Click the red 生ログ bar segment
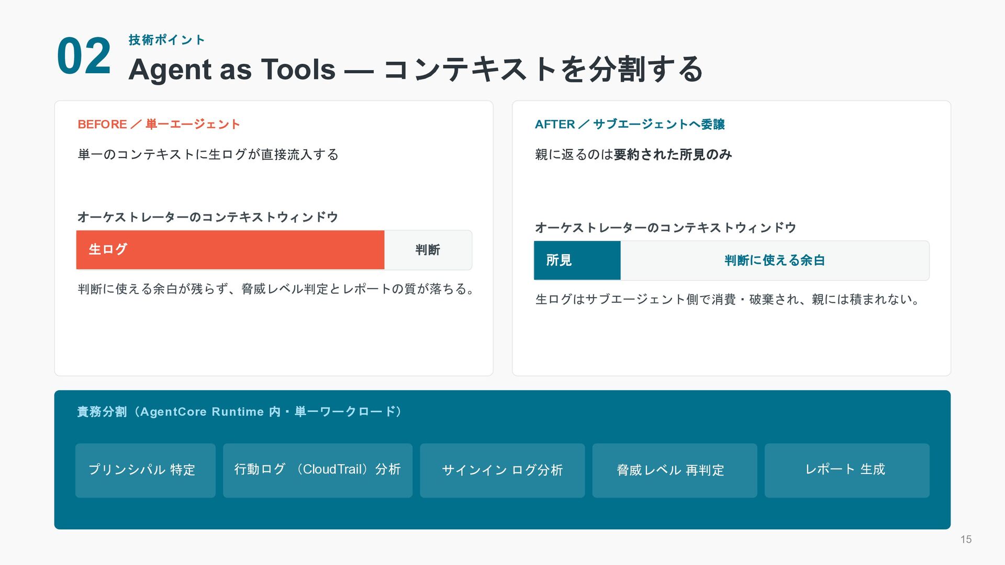This screenshot has width=1005, height=565. click(x=230, y=250)
